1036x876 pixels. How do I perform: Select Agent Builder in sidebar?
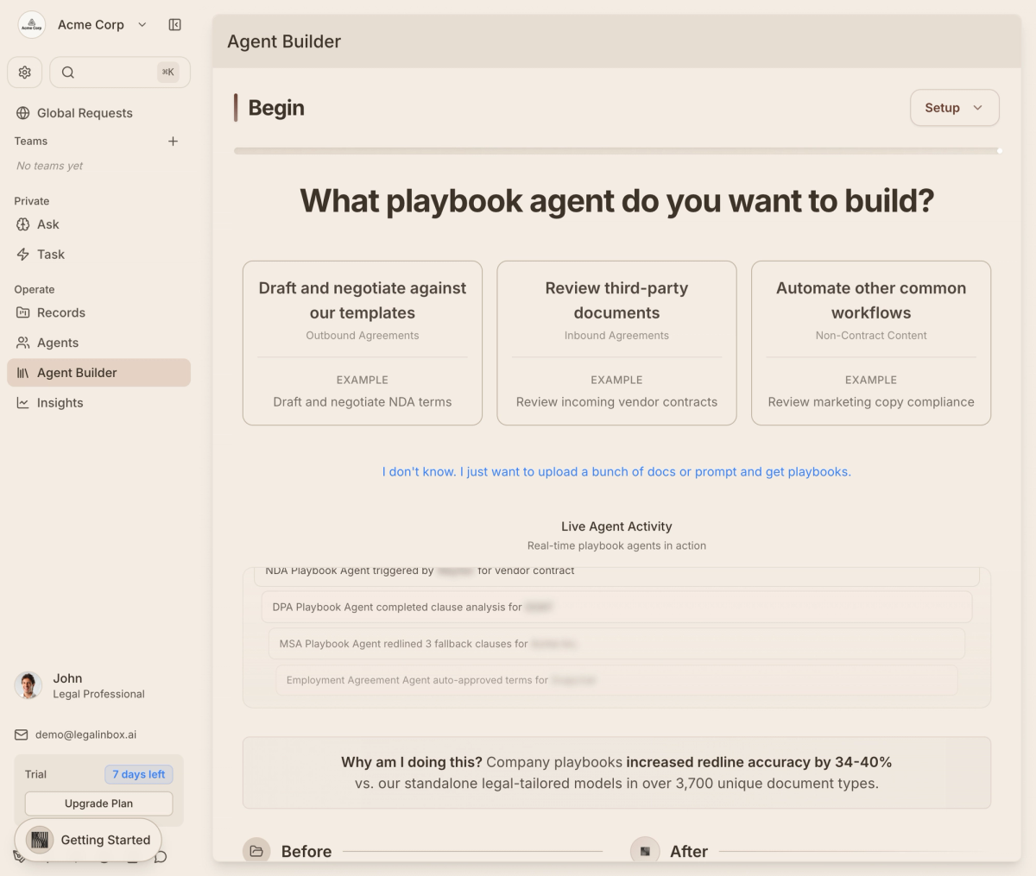[98, 373]
